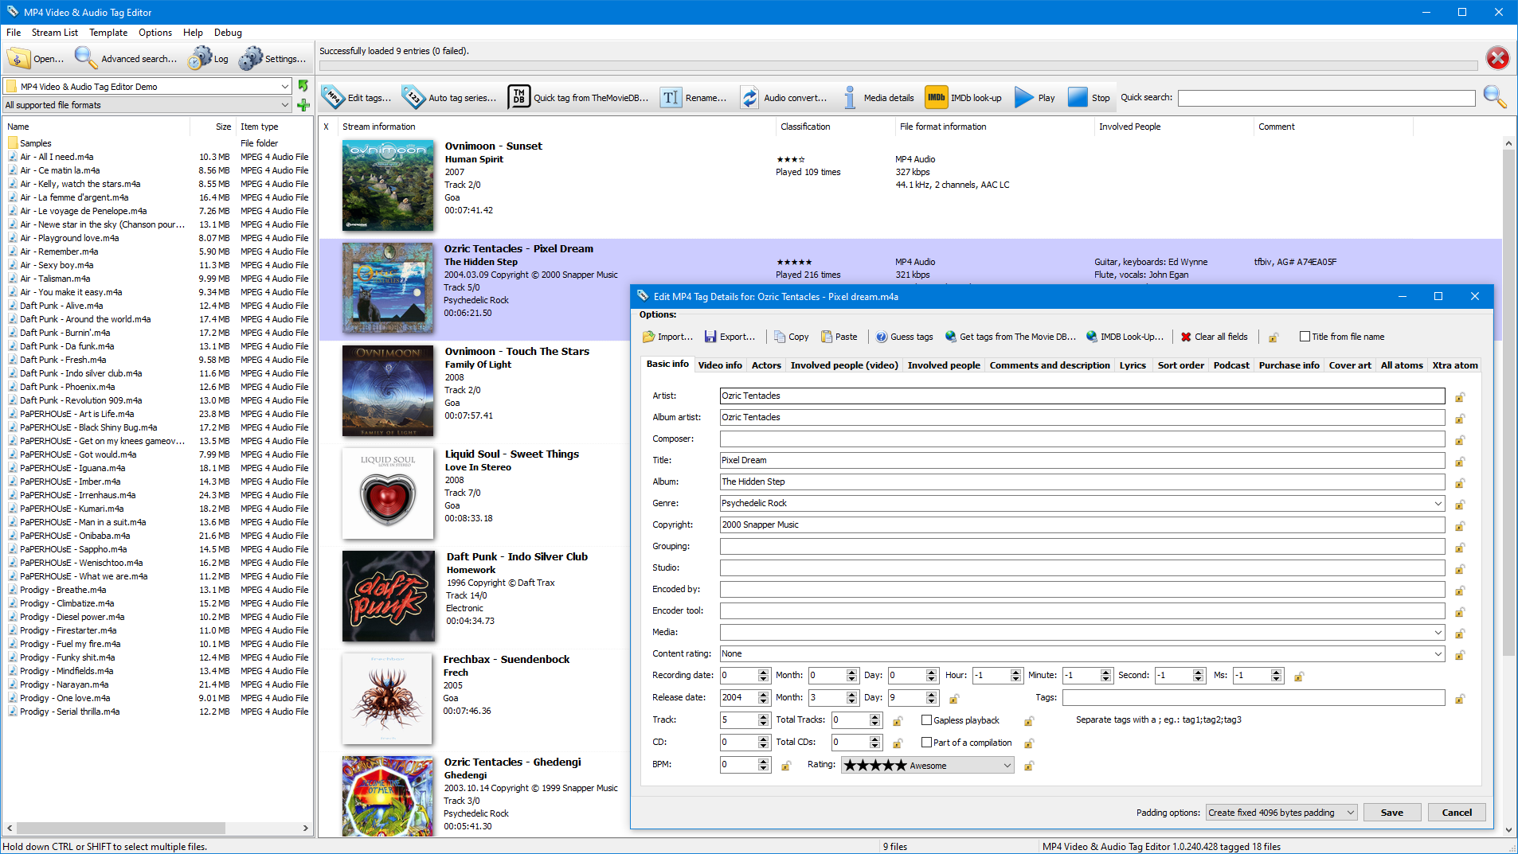Stop playback
This screenshot has height=854, width=1518.
tap(1090, 98)
